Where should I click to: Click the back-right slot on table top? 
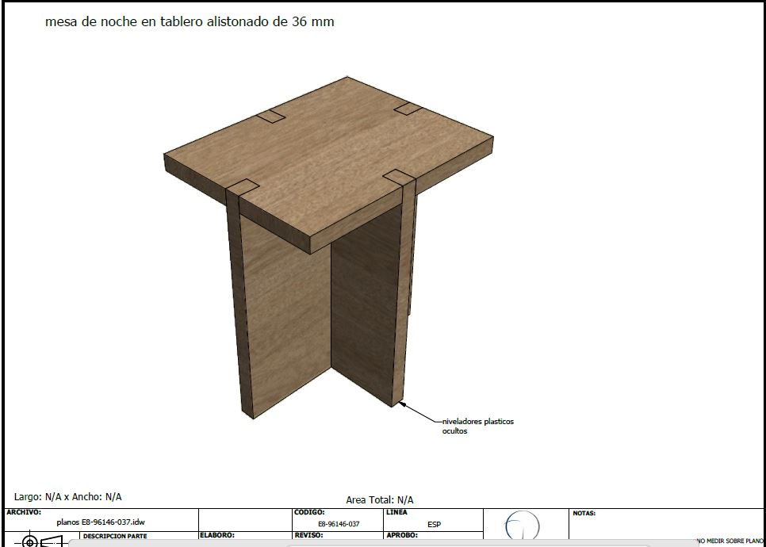(x=408, y=108)
